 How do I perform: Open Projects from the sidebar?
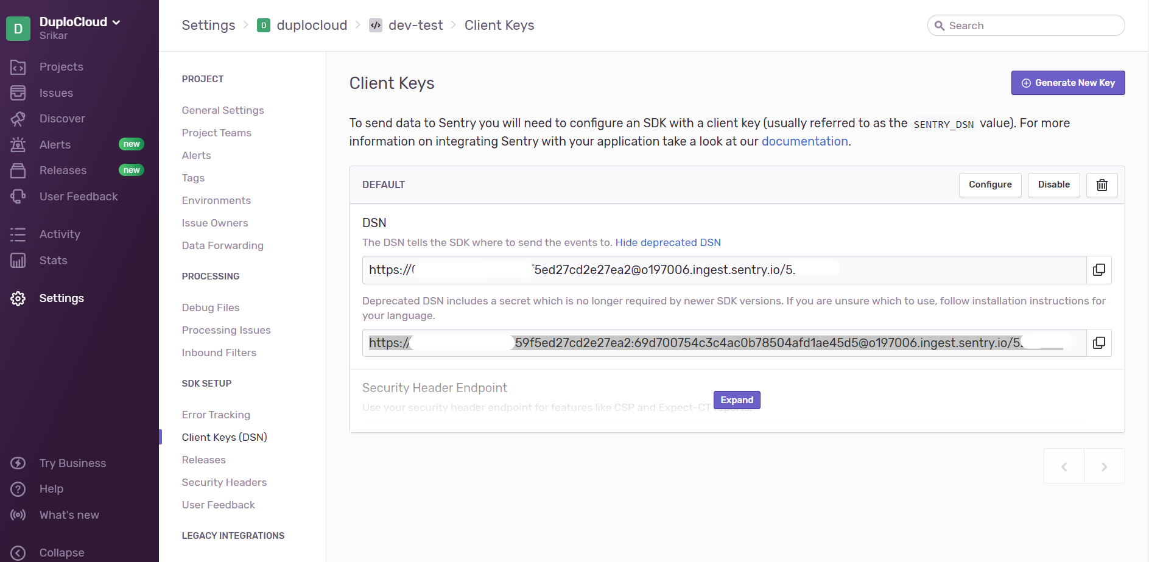point(61,67)
